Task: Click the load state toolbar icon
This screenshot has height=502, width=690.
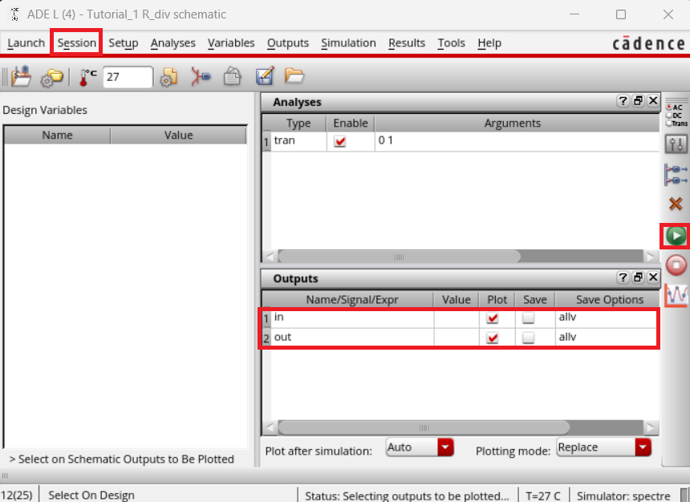Action: (21, 76)
